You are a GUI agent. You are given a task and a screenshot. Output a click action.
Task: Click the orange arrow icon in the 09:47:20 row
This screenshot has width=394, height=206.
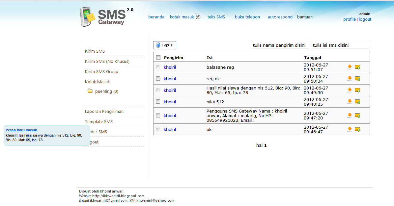pos(349,116)
